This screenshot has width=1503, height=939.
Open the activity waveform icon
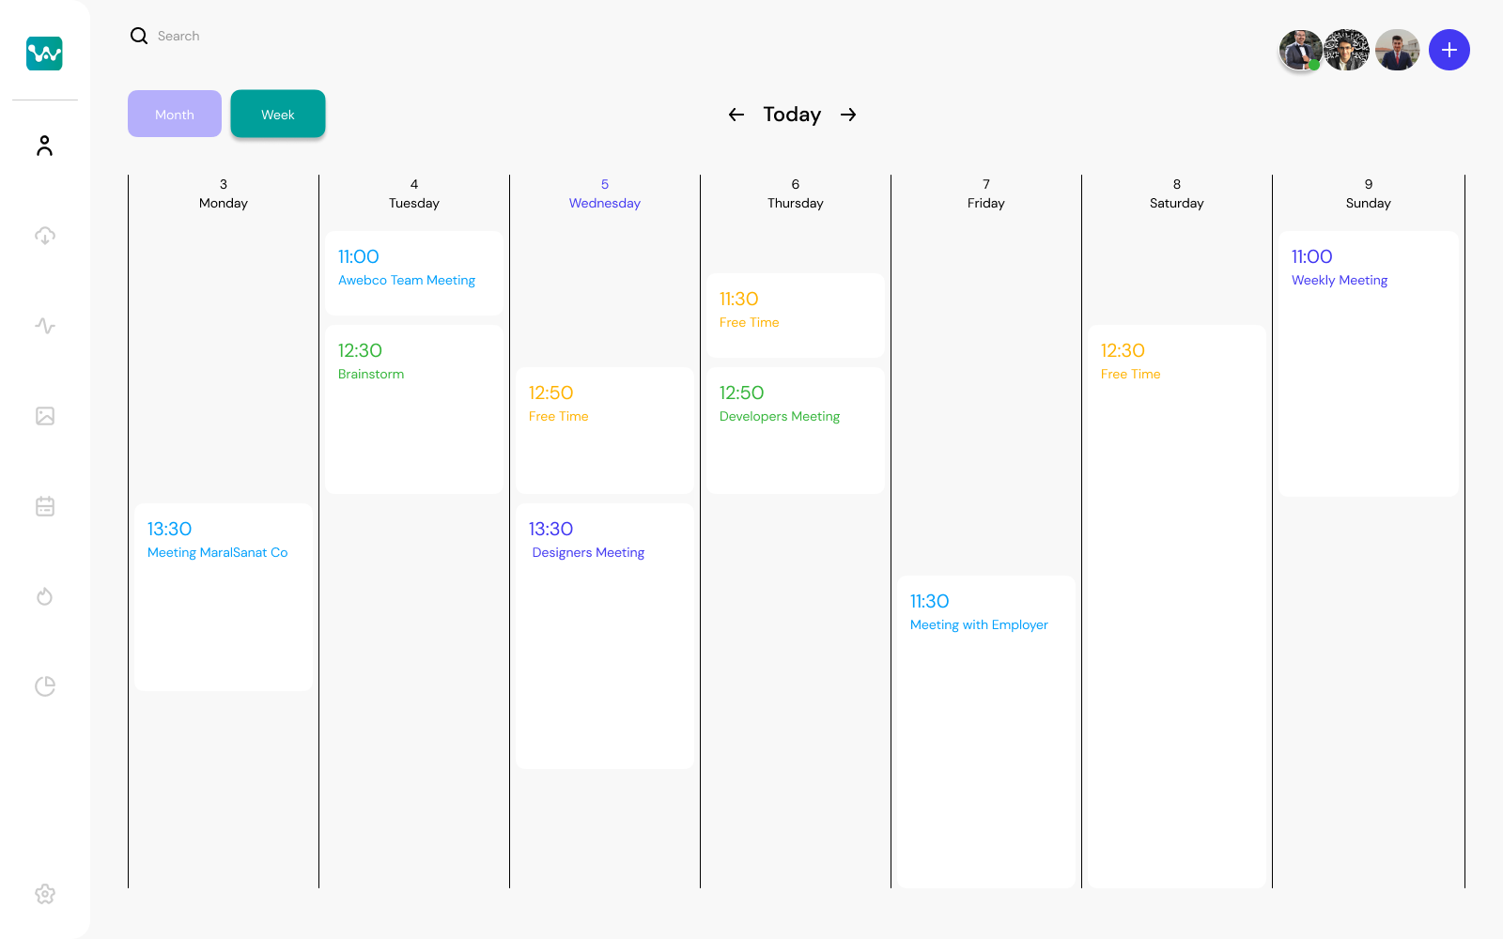(44, 326)
